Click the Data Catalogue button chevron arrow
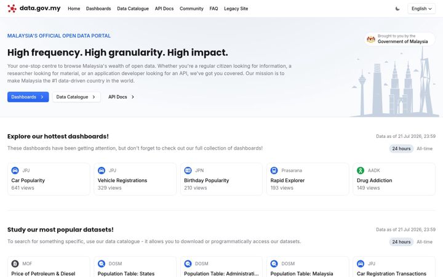The width and height of the screenshot is (443, 277). point(94,97)
